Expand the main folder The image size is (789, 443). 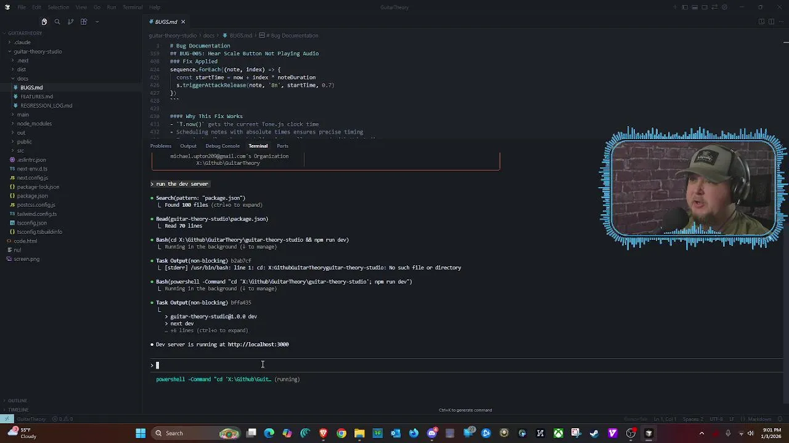(23, 114)
